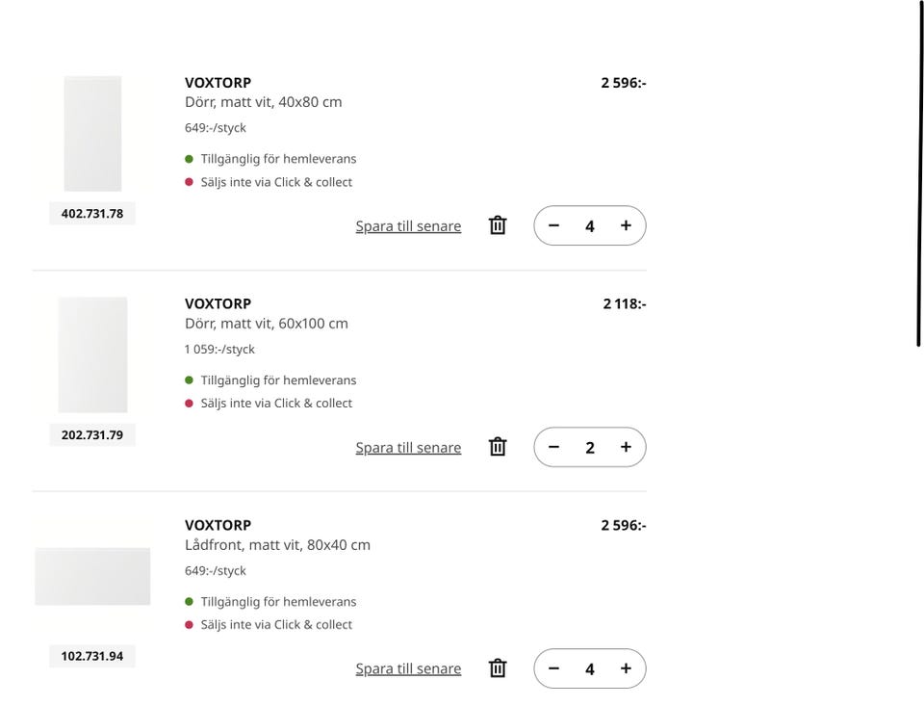Click Spara till senare for 60x100 door
This screenshot has height=706, width=924.
(408, 448)
